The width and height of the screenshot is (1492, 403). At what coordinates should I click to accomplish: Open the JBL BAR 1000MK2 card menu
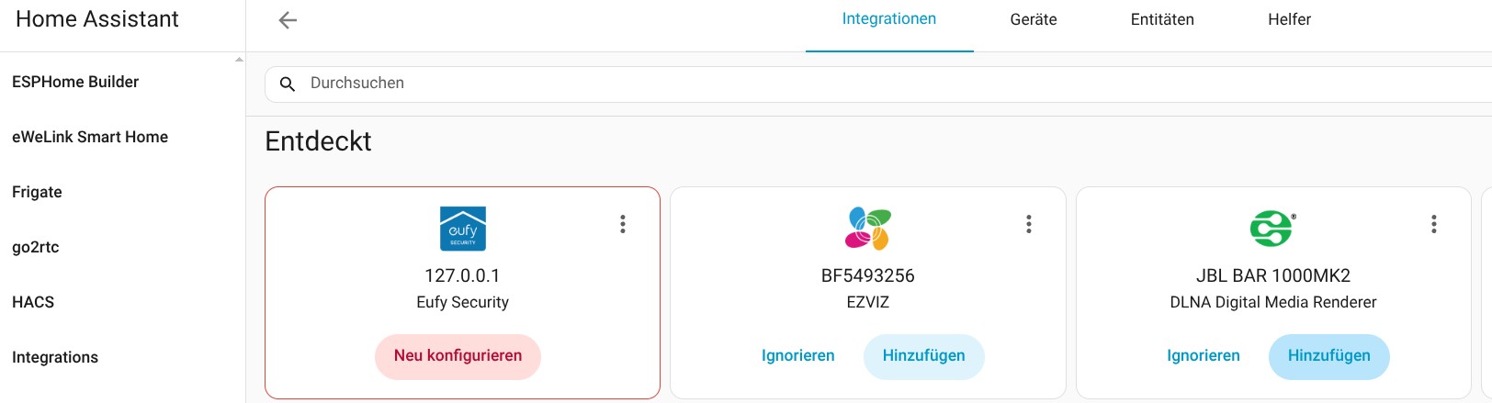tap(1434, 224)
